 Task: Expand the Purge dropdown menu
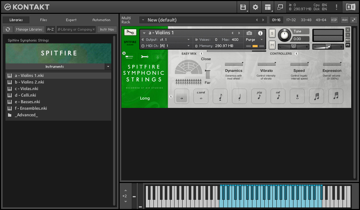[261, 40]
